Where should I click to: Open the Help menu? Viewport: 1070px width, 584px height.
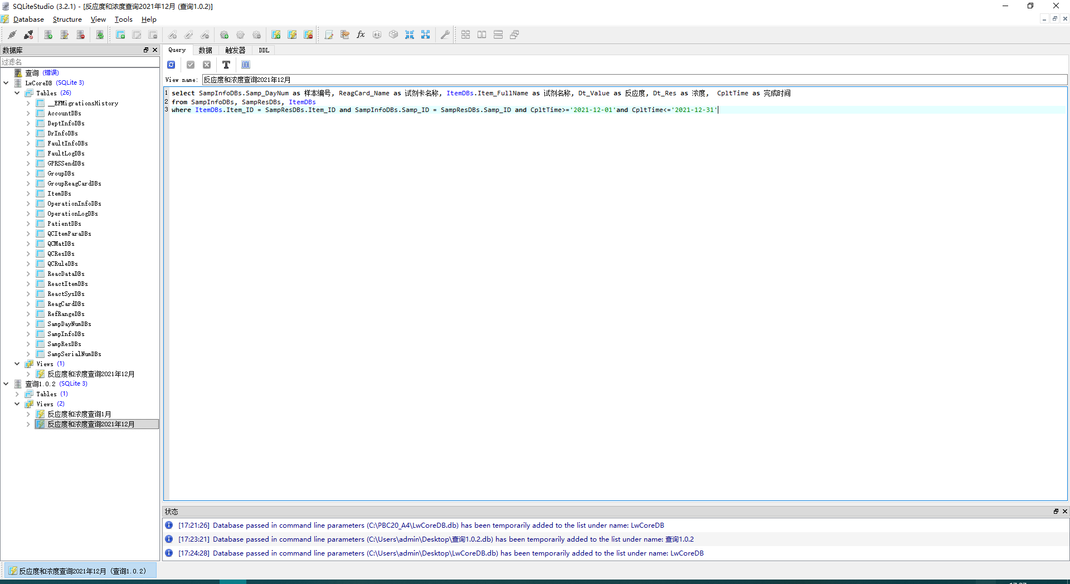pyautogui.click(x=149, y=20)
